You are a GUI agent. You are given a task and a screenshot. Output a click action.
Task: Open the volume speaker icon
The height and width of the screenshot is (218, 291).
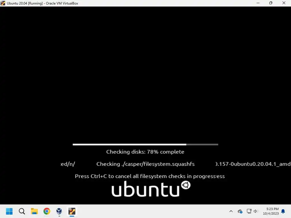(x=256, y=211)
